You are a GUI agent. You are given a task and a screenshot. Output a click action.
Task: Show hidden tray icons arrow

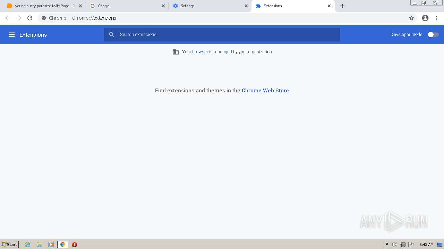pyautogui.click(x=387, y=245)
